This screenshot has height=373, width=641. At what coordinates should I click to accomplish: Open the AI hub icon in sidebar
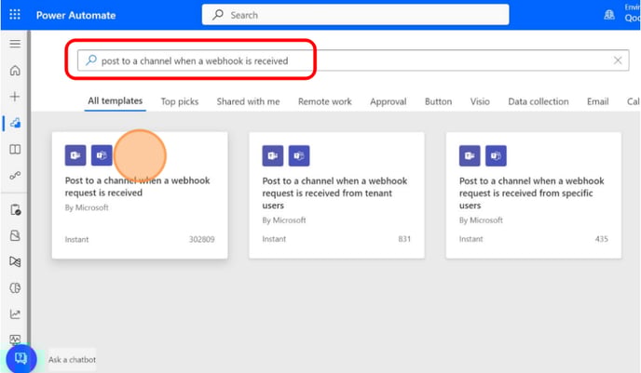(x=15, y=287)
